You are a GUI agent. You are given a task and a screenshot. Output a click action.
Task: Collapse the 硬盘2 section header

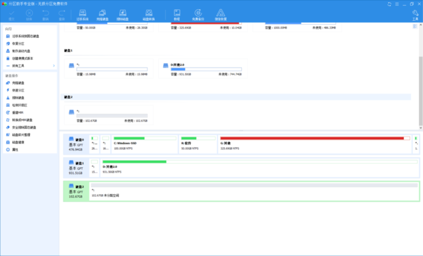click(x=68, y=97)
